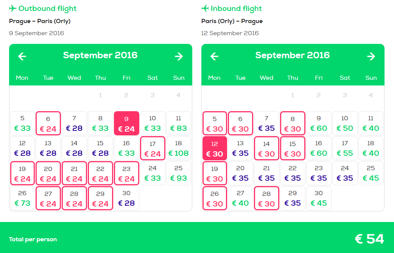This screenshot has height=253, width=394.
Task: Select inbound 5 September for €30
Action: coord(215,124)
